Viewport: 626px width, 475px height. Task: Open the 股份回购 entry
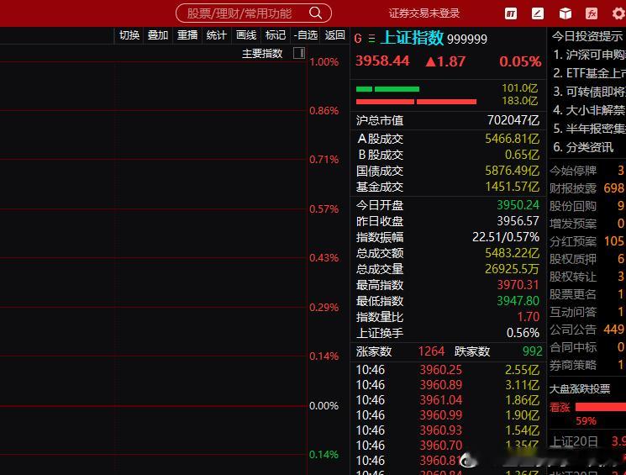point(587,206)
